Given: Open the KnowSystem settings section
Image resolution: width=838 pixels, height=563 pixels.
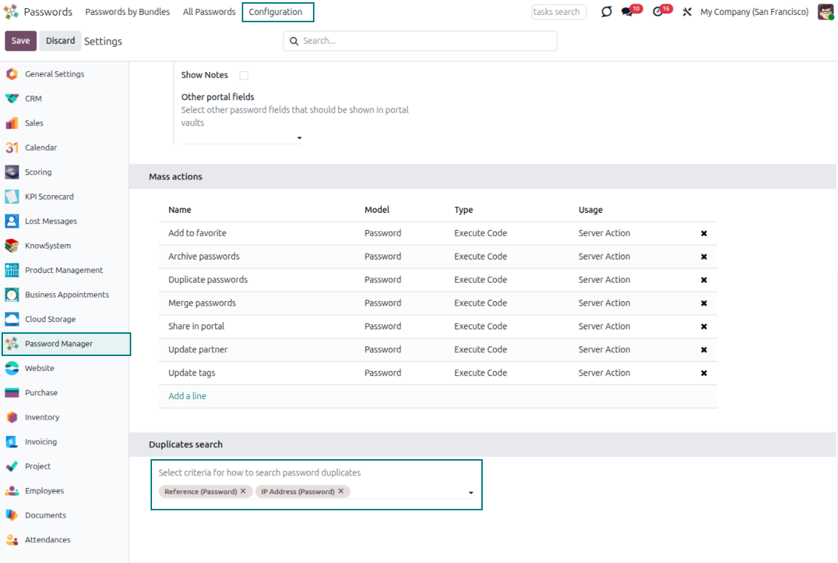Looking at the screenshot, I should (47, 246).
